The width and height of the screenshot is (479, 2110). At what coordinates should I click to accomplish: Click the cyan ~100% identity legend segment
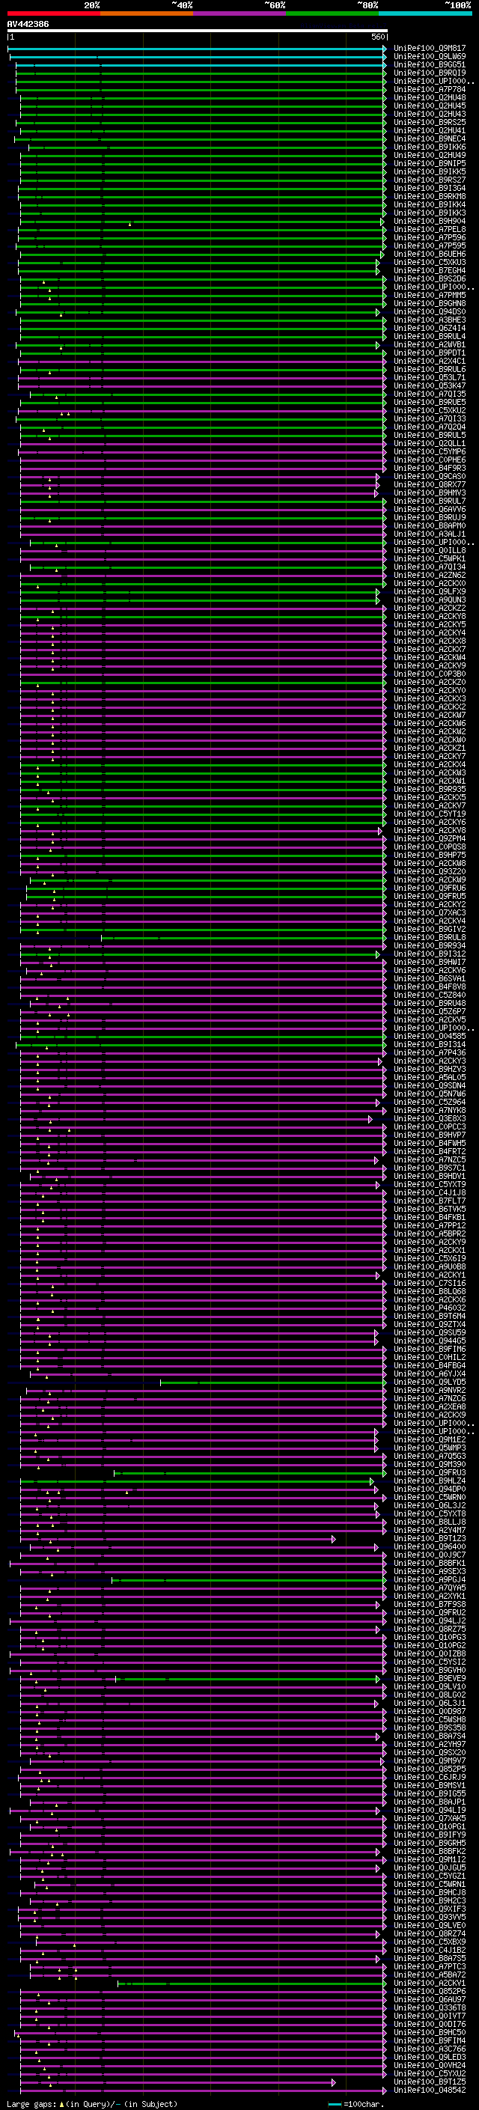pos(425,13)
